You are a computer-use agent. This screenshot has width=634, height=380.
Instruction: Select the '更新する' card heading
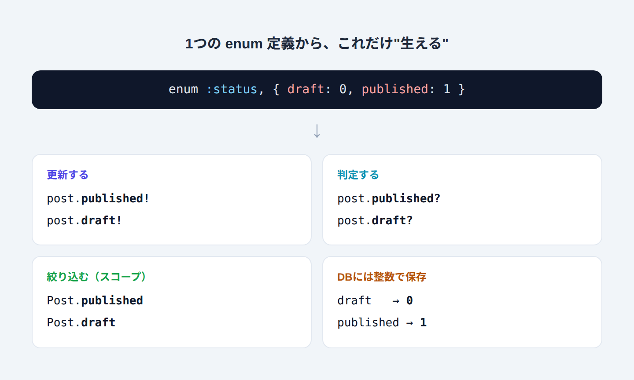click(x=68, y=175)
